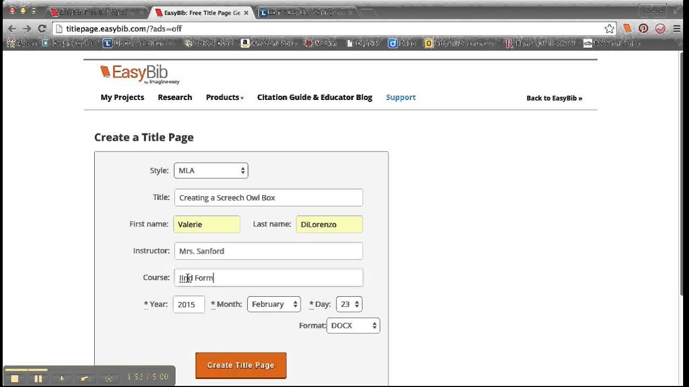
Task: Open the Dropbox bookmark
Action: [364, 44]
